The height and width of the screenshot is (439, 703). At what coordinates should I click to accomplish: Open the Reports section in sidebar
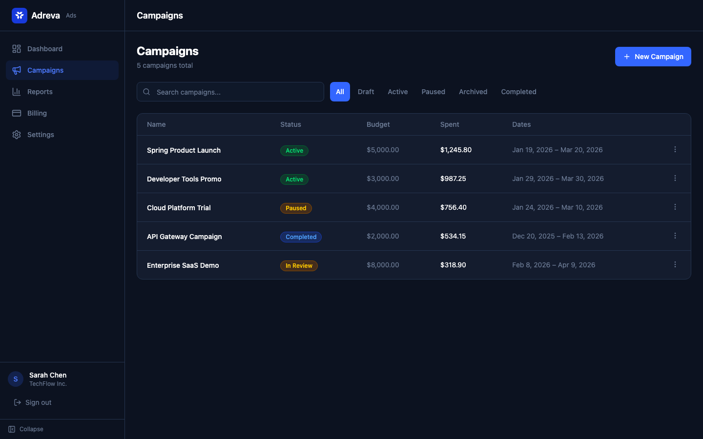40,92
